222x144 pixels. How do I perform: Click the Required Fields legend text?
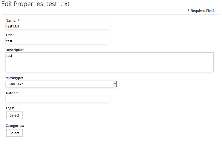[203, 11]
